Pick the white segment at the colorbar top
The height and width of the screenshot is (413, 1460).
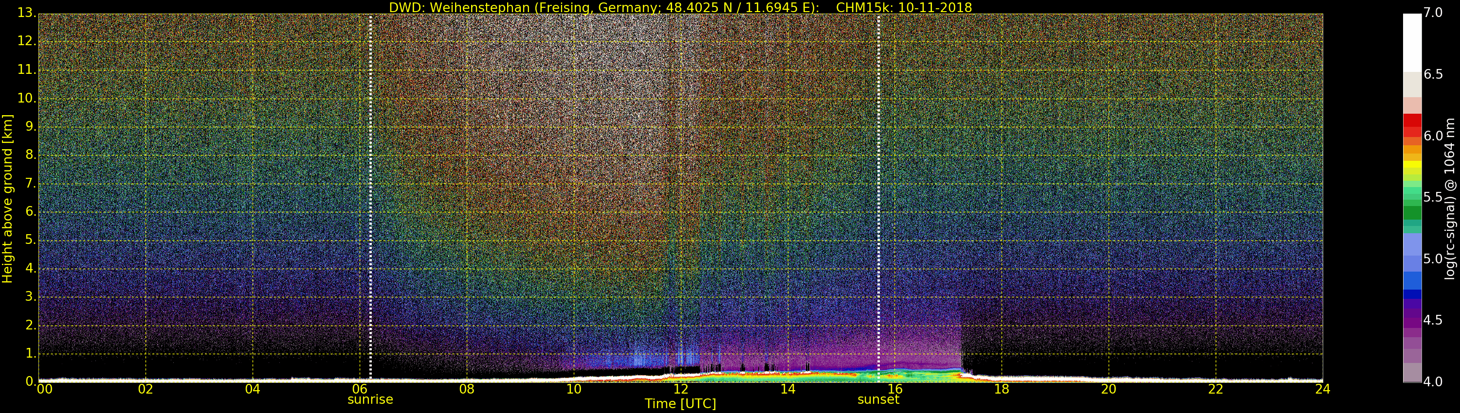(x=1412, y=42)
